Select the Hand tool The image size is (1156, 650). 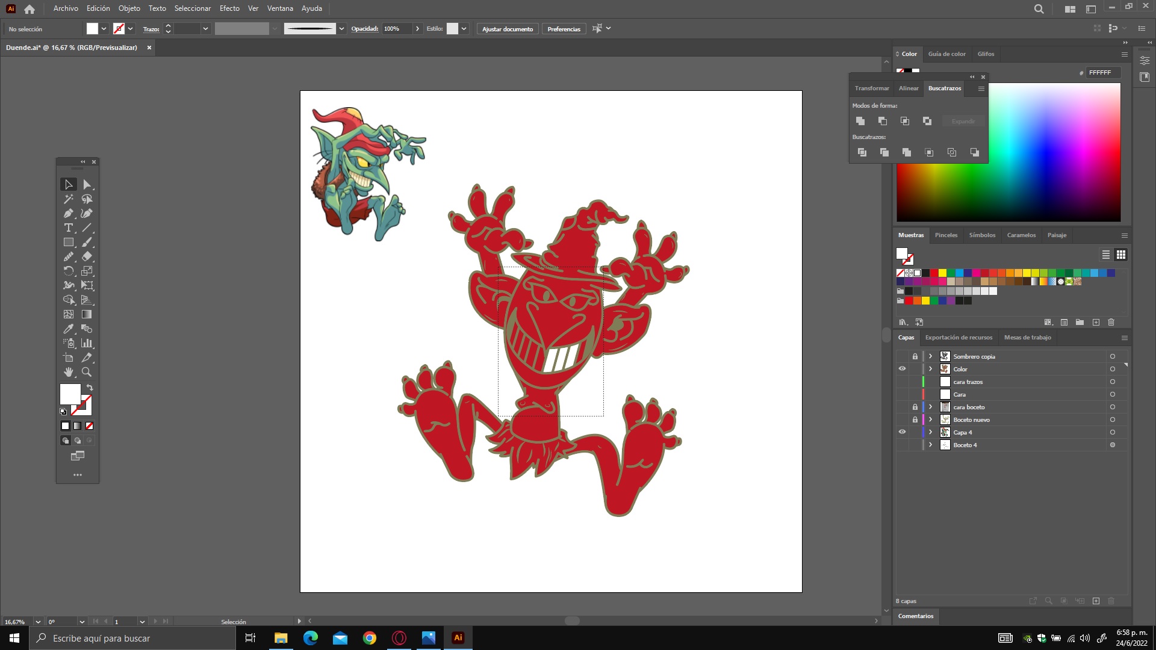point(69,373)
